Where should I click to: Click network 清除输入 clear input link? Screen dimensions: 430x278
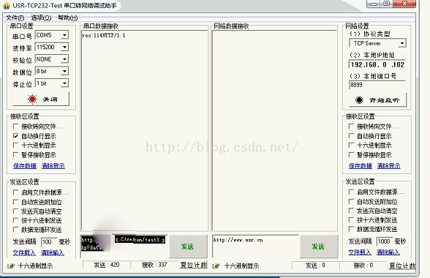click(388, 252)
